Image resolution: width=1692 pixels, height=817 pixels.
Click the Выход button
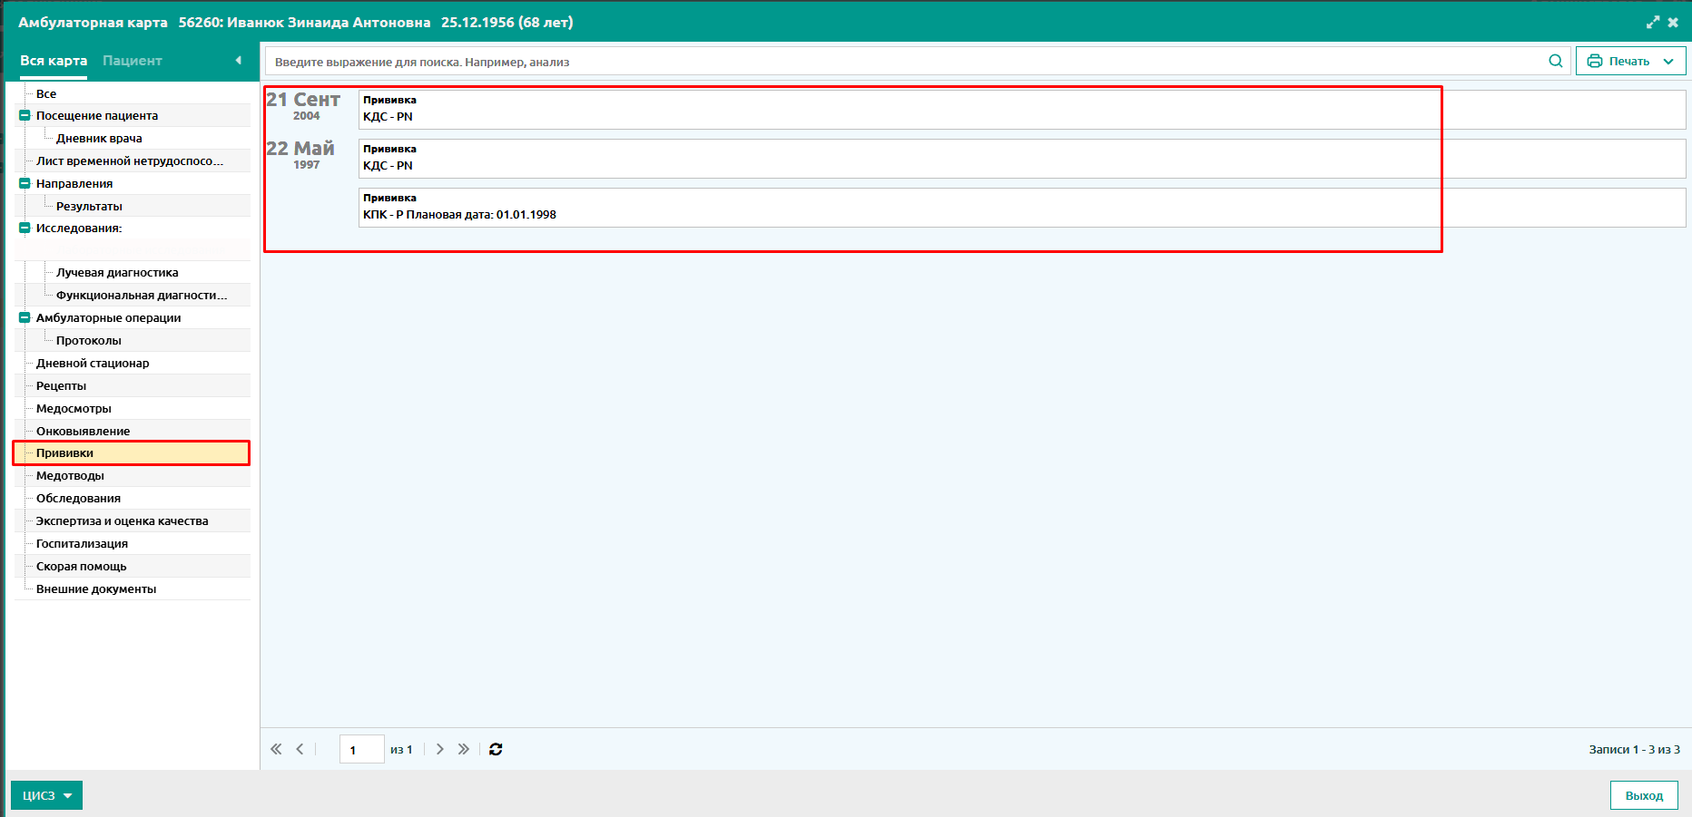(1643, 795)
